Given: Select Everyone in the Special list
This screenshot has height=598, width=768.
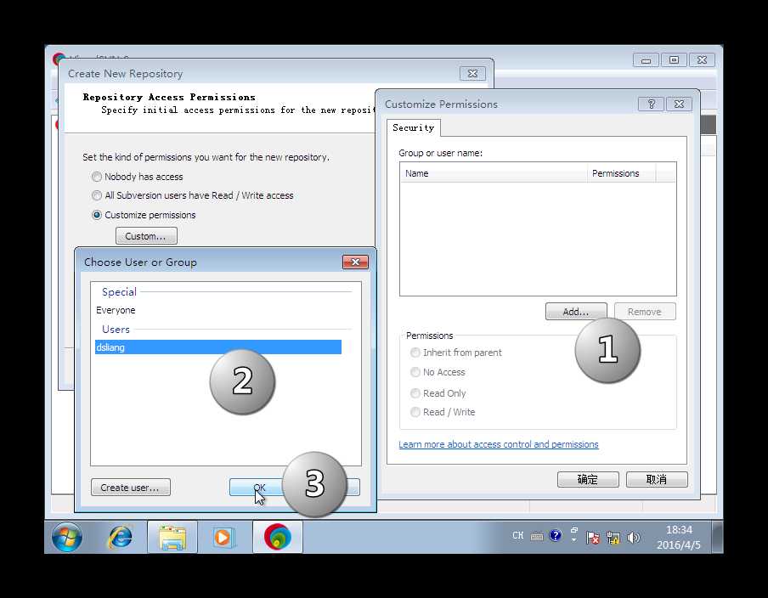Looking at the screenshot, I should 116,310.
